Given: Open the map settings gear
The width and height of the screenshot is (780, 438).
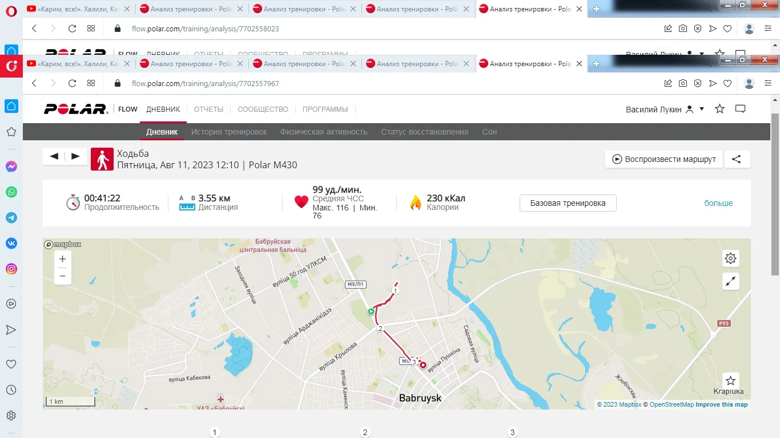Looking at the screenshot, I should tap(731, 258).
